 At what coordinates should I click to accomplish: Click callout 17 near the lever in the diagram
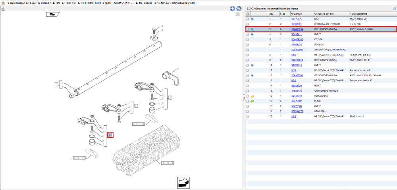(178, 69)
